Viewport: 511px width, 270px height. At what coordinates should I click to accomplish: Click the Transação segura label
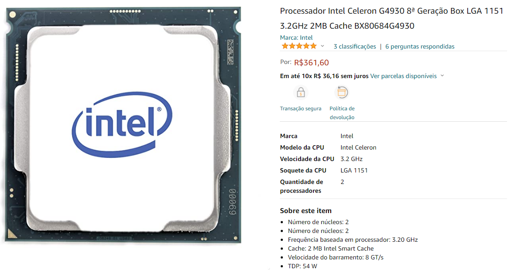click(x=301, y=109)
